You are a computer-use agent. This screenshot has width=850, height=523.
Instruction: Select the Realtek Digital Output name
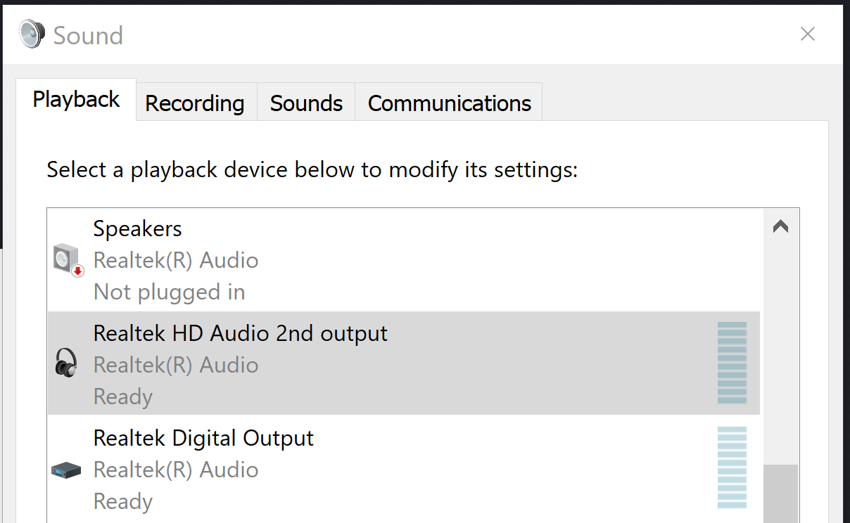(x=203, y=438)
